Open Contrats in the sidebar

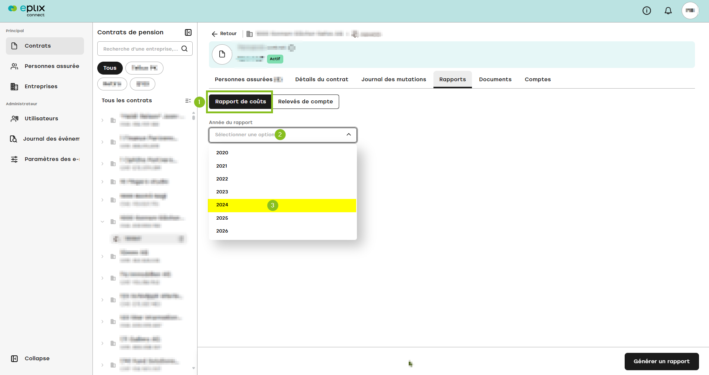click(x=45, y=46)
